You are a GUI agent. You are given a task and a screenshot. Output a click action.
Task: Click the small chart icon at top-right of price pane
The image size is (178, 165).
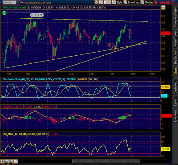(x=163, y=7)
